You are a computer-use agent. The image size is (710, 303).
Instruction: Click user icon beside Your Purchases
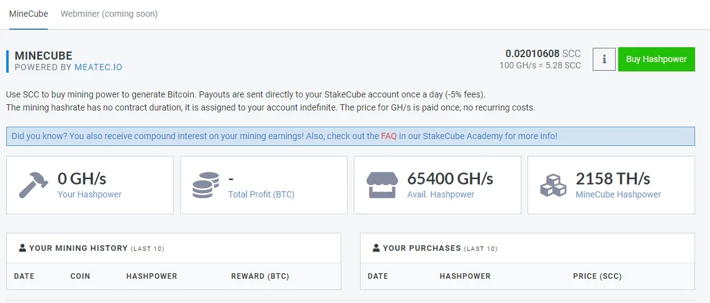pos(376,248)
